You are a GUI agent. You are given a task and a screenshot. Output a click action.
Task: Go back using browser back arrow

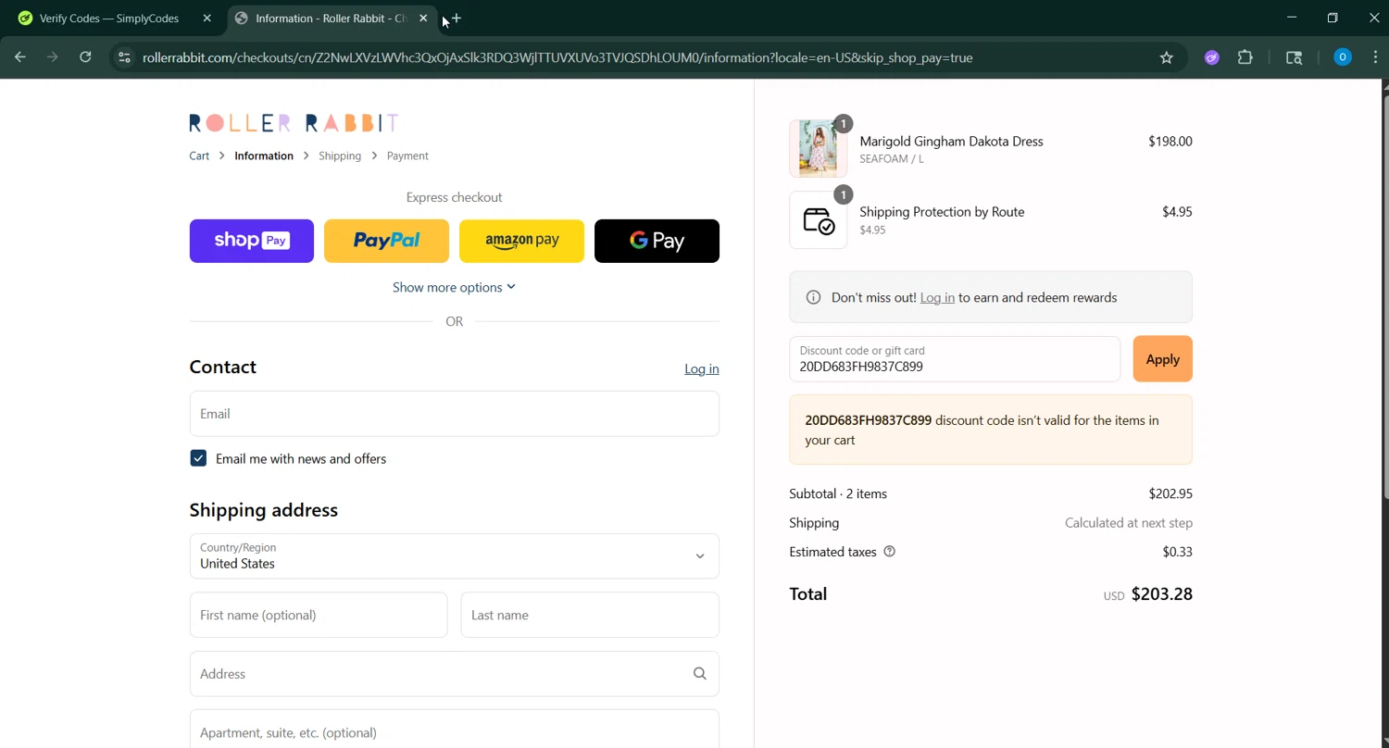pos(20,57)
